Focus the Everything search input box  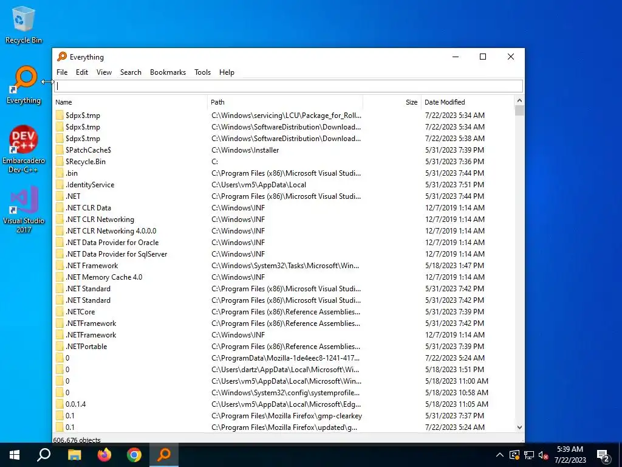(289, 86)
